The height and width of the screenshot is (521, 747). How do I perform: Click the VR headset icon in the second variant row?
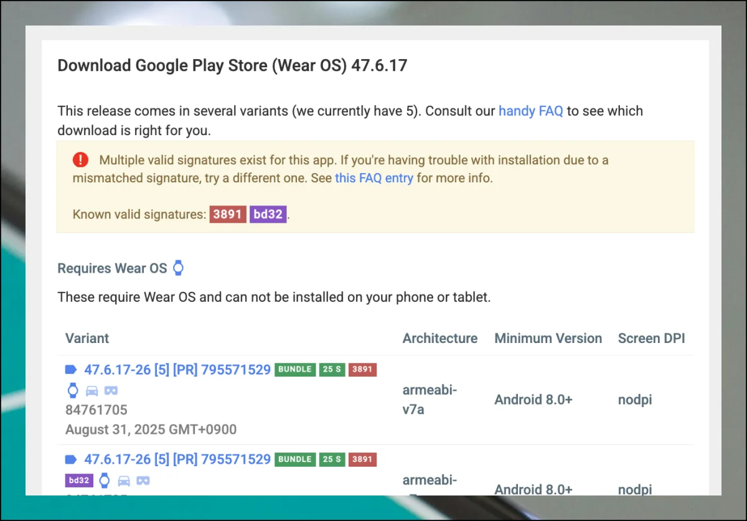point(143,481)
